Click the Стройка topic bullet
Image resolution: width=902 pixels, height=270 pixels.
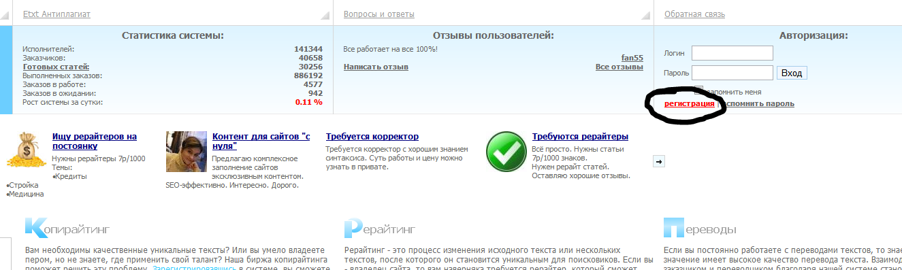click(22, 185)
